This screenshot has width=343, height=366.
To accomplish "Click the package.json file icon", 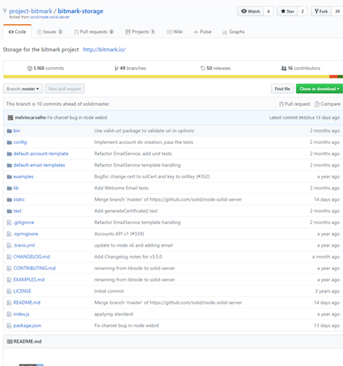I will coord(9,326).
